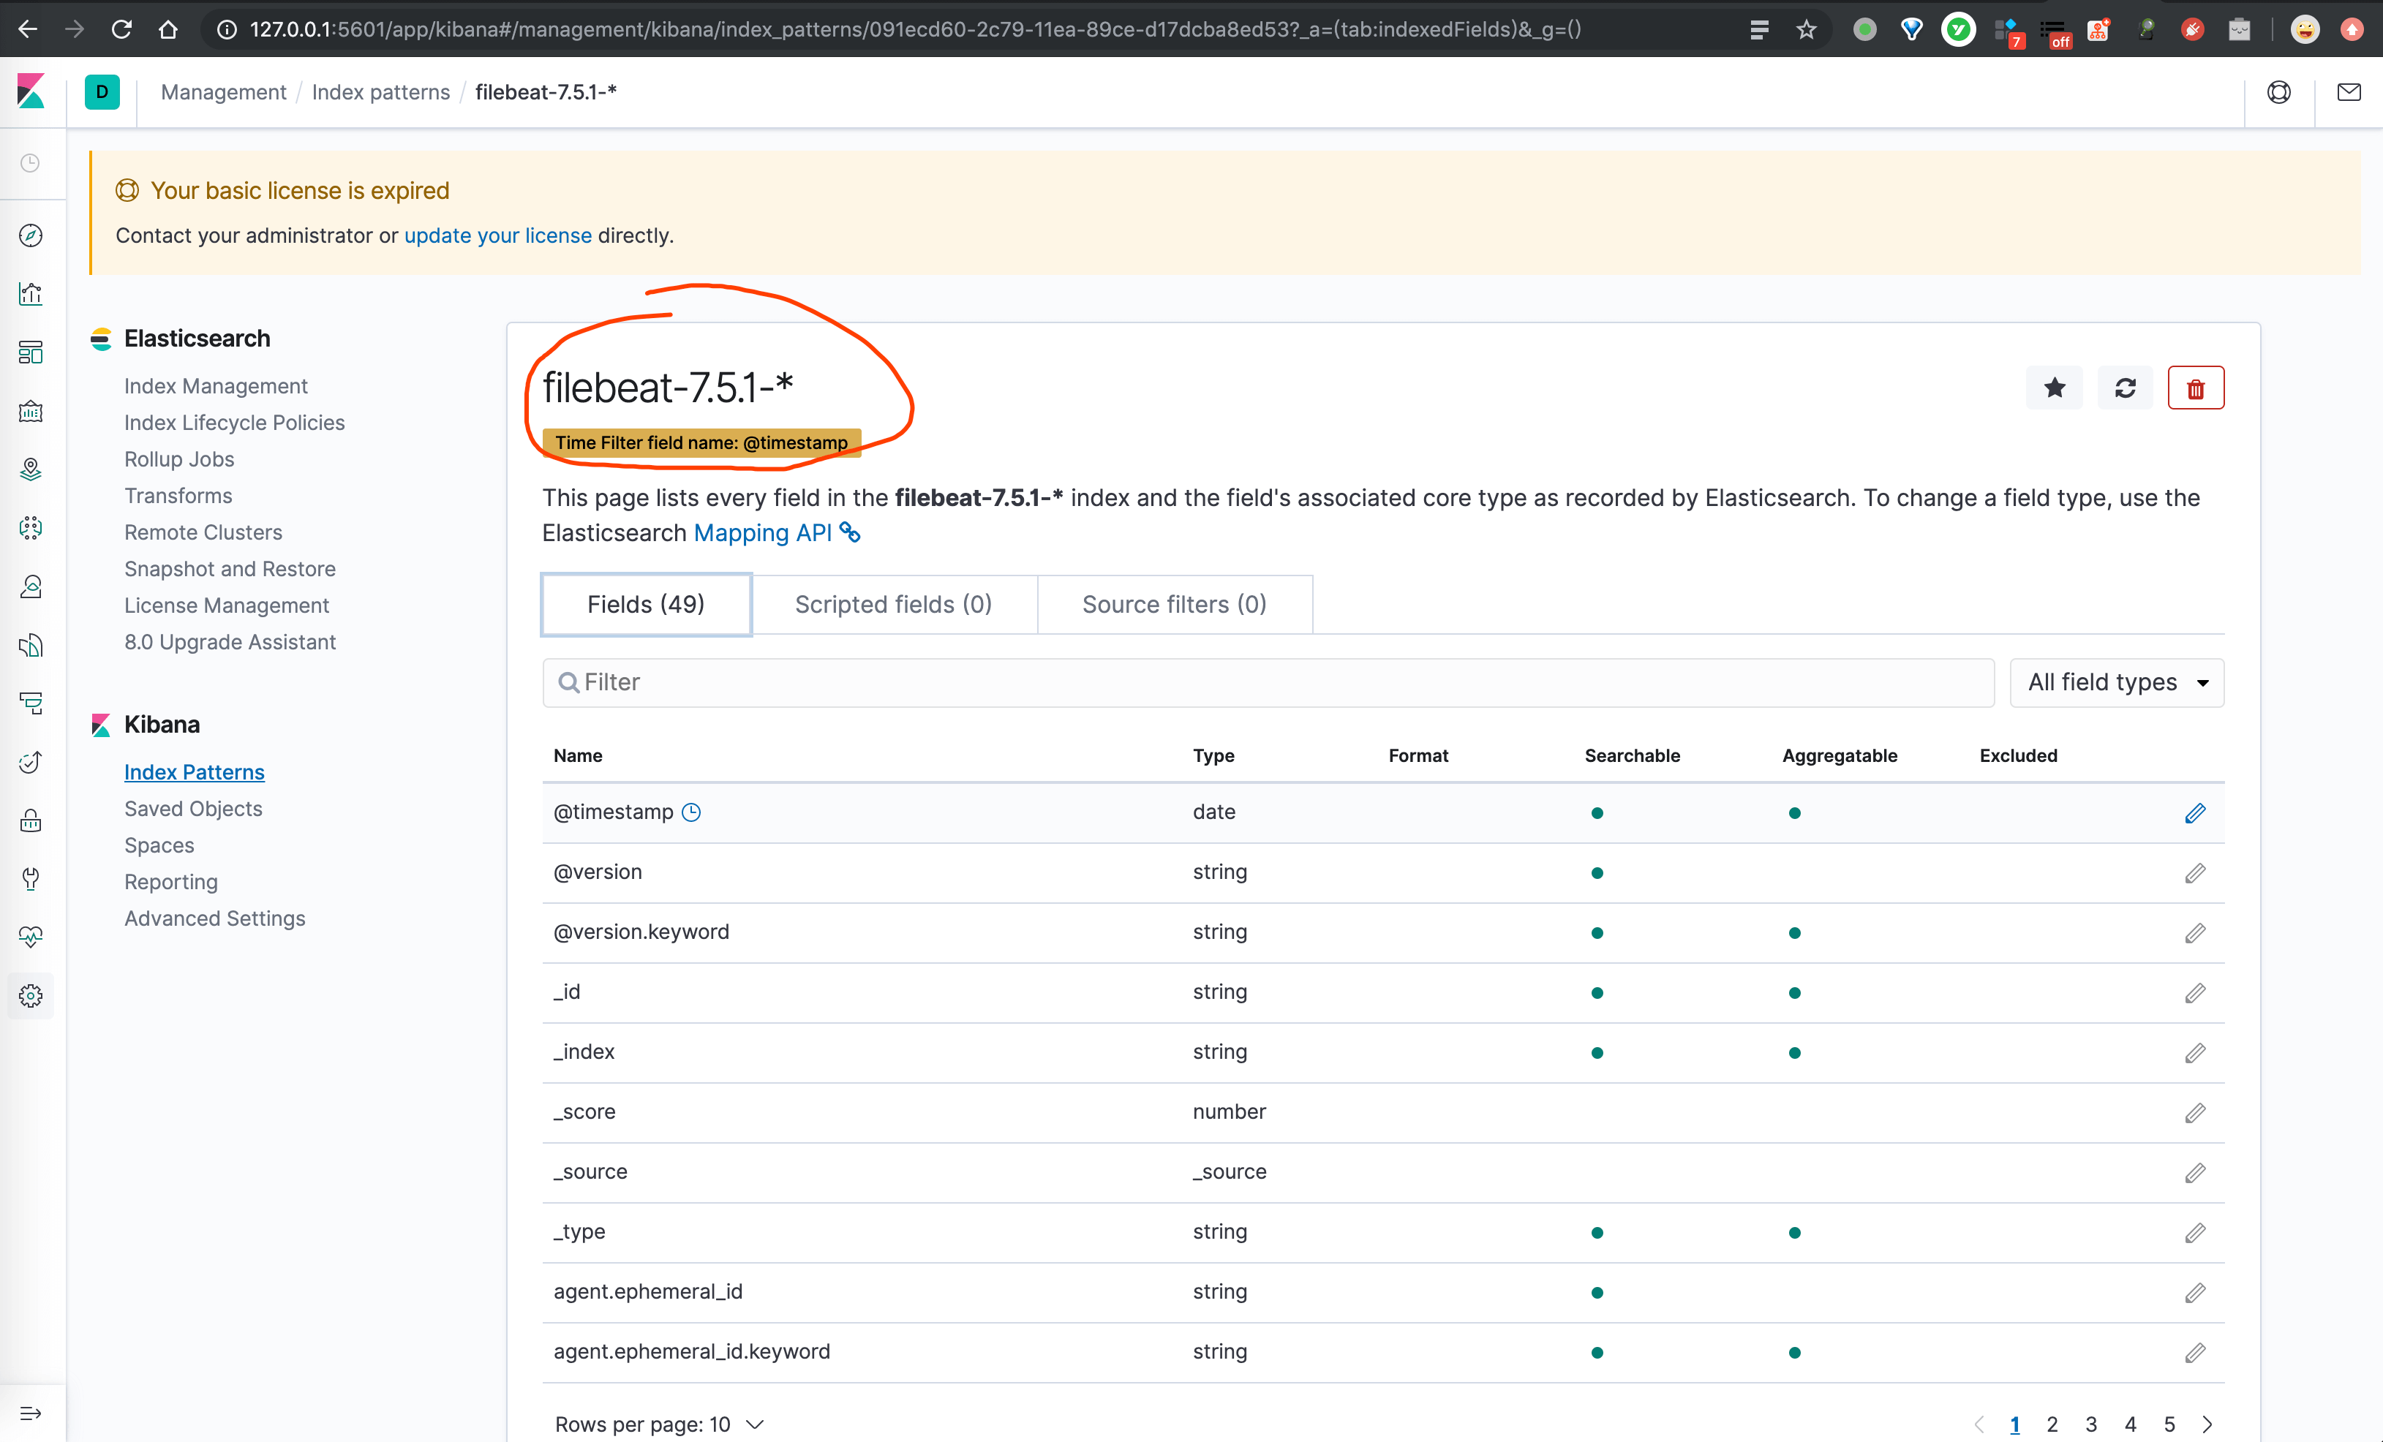Open Snapshot and Restore
The width and height of the screenshot is (2383, 1442).
pos(230,569)
